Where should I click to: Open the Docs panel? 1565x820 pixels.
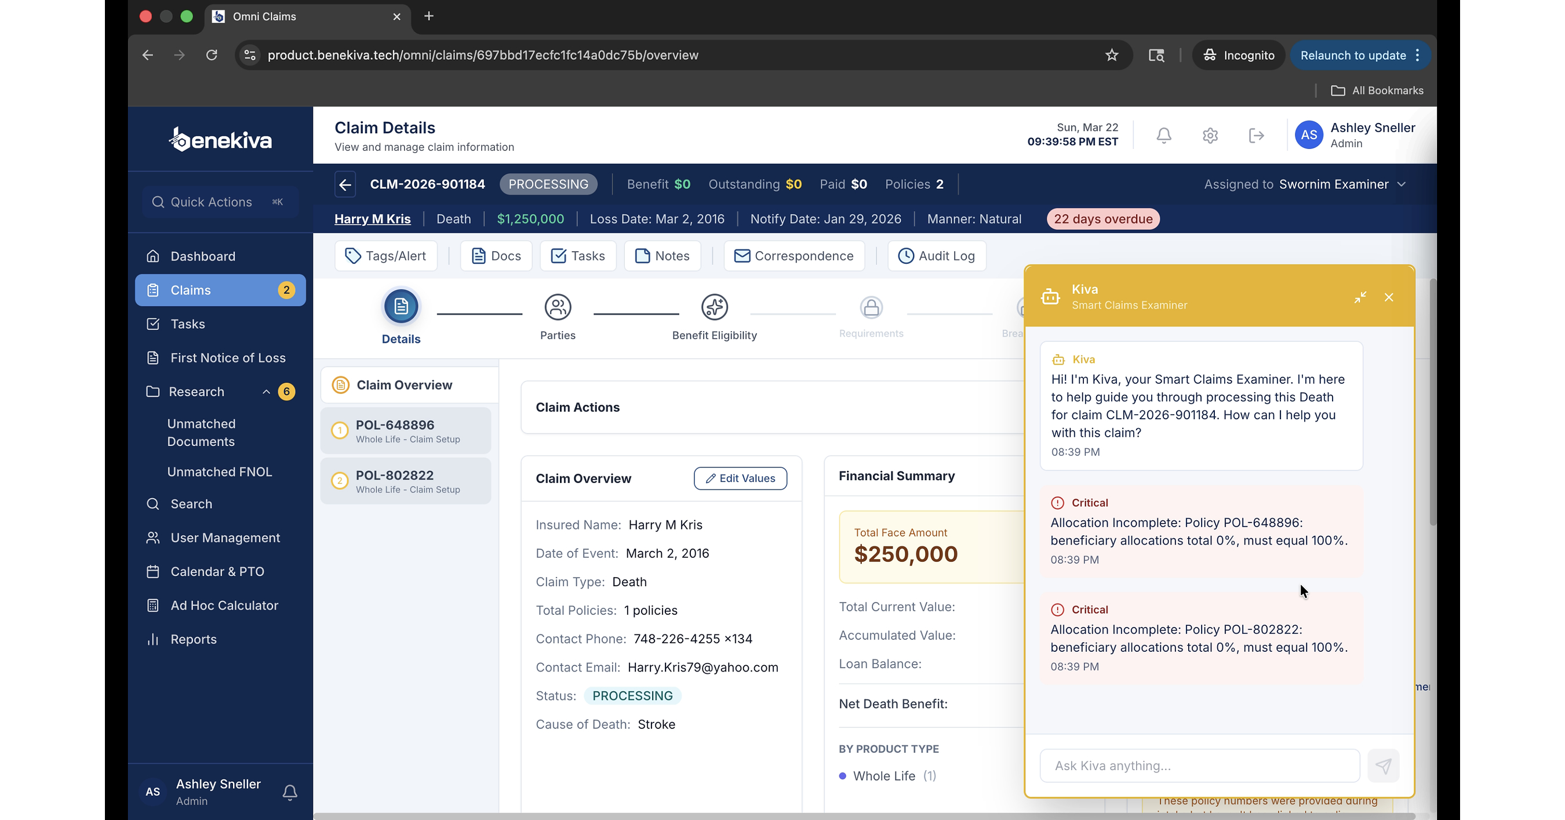coord(496,256)
